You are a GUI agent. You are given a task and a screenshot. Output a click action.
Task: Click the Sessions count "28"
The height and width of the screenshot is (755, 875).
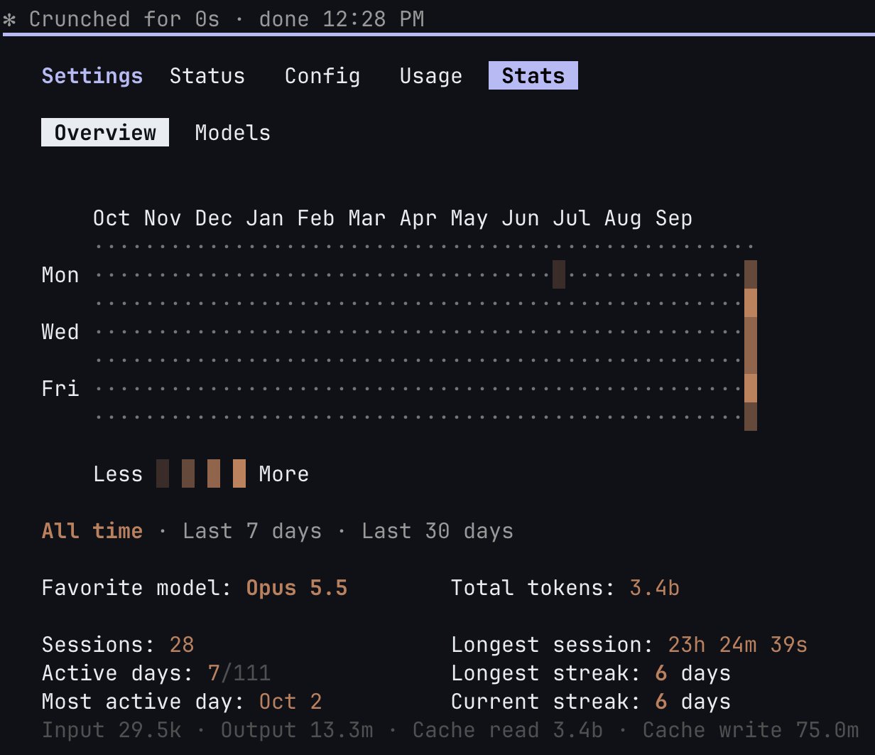point(182,645)
